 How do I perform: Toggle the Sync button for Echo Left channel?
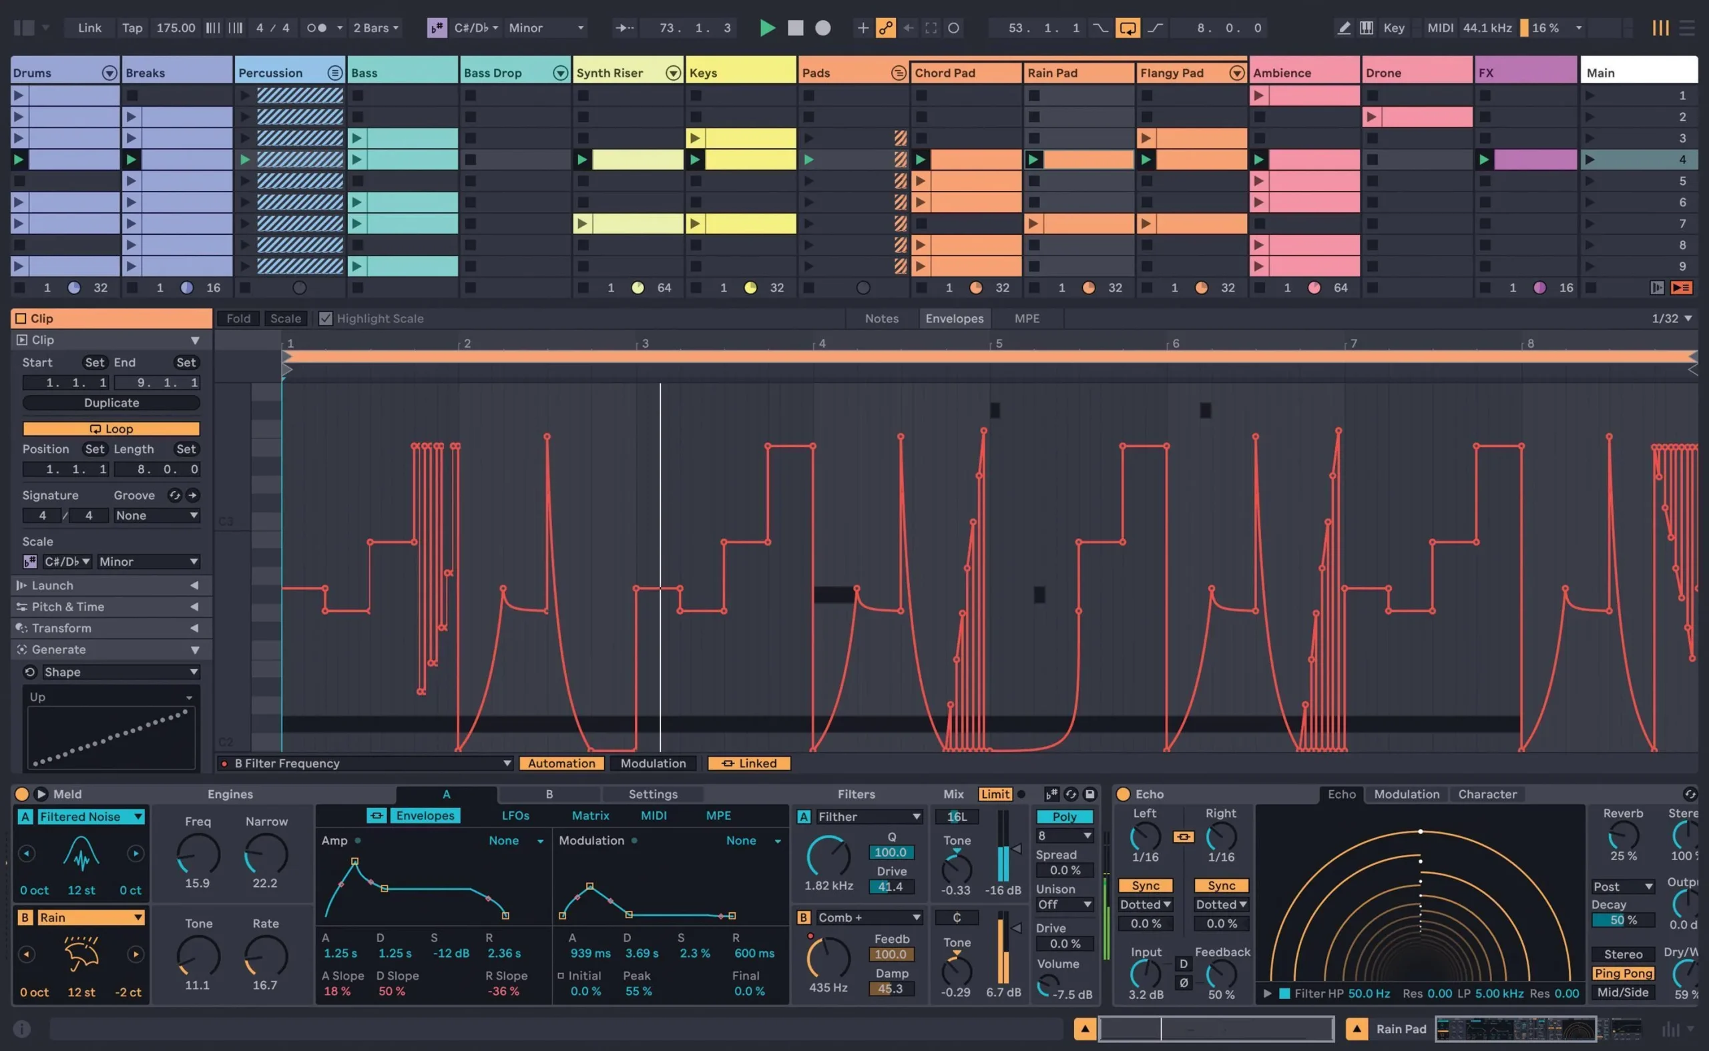[1142, 885]
